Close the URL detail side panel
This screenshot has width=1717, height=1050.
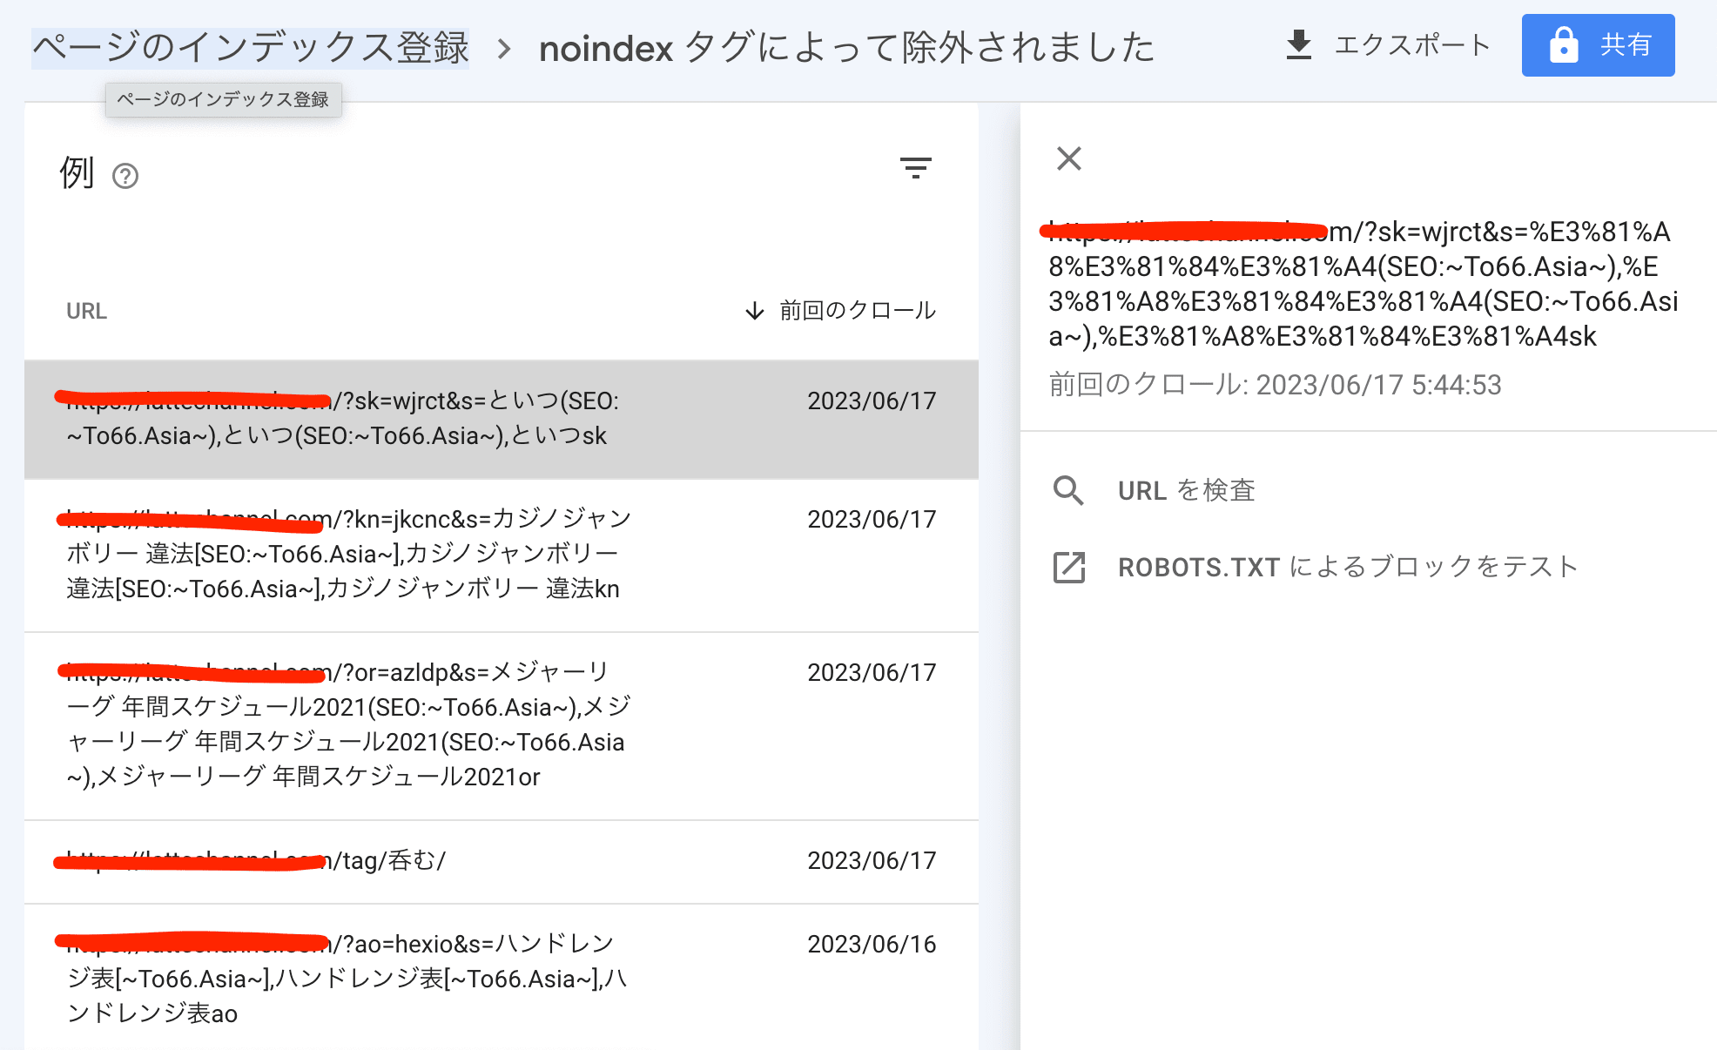point(1069,158)
